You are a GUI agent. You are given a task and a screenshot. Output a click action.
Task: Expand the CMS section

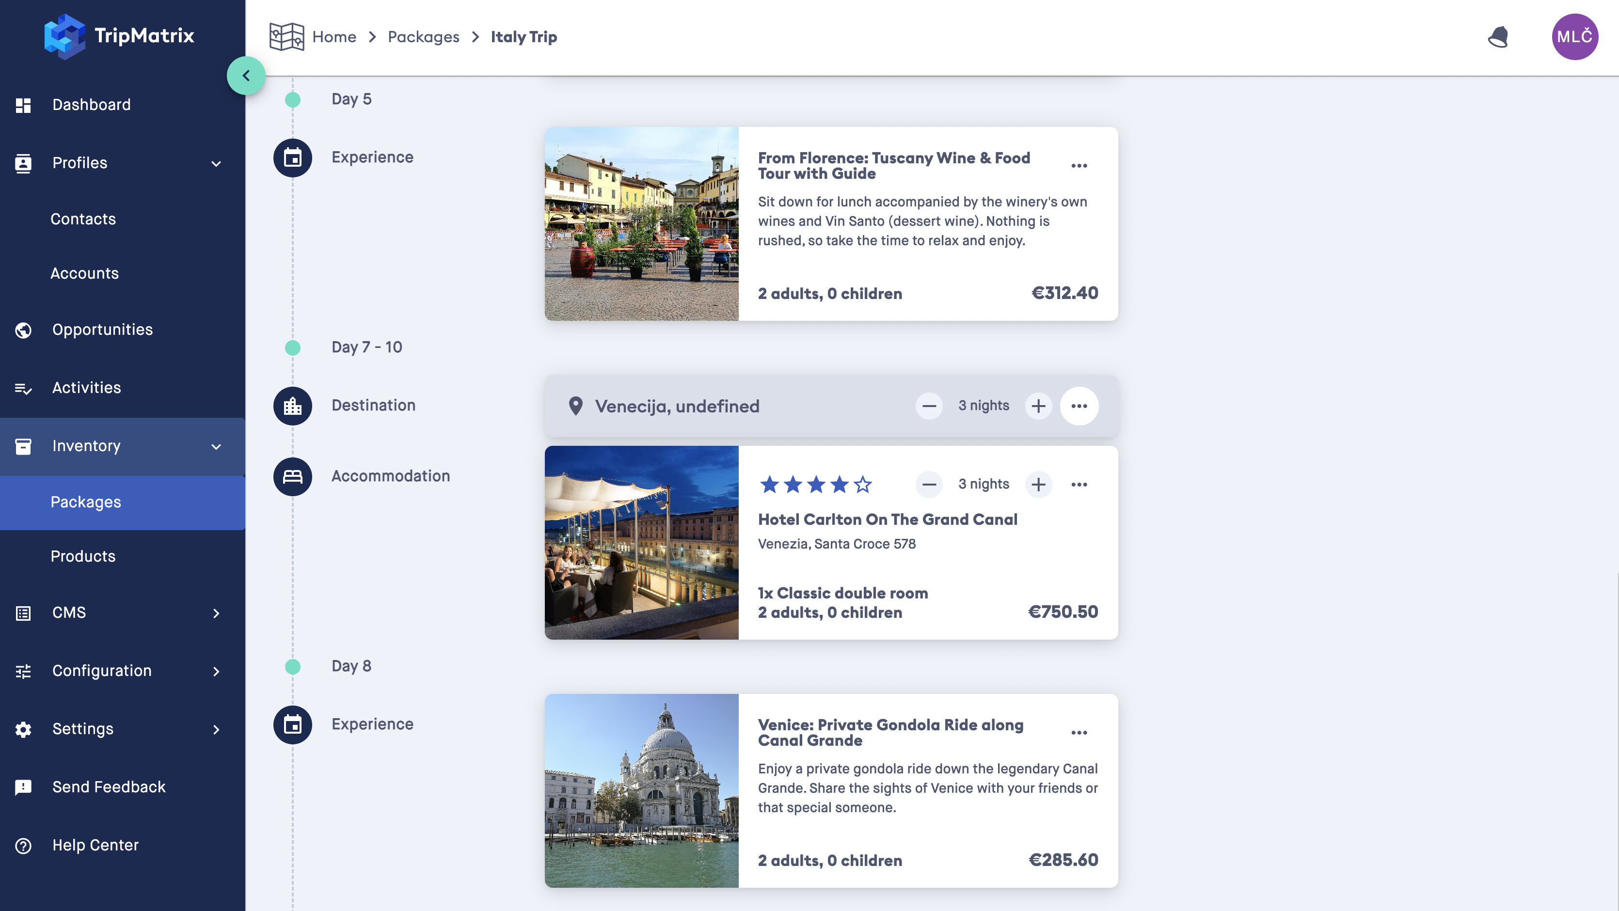click(x=216, y=613)
